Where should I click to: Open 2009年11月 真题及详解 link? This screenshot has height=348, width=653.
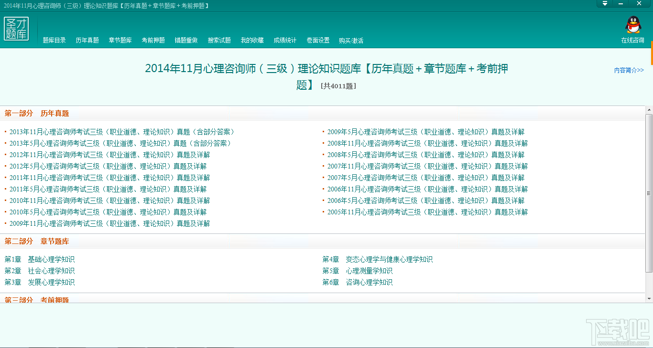click(x=110, y=223)
